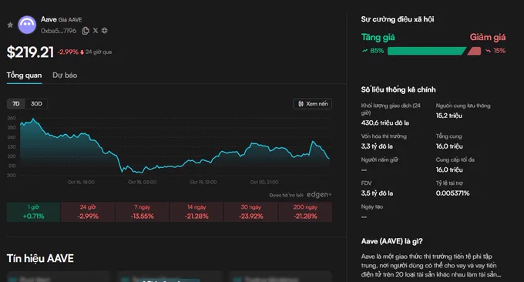Viewport: 524px width, 282px height.
Task: Click the 3,5 tỷ đô la FDV value
Action: [x=377, y=193]
